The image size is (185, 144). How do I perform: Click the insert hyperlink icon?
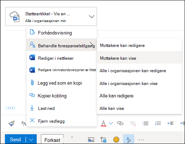click(x=120, y=123)
